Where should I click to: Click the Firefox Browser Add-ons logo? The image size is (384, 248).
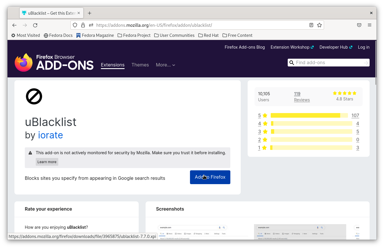click(x=54, y=62)
